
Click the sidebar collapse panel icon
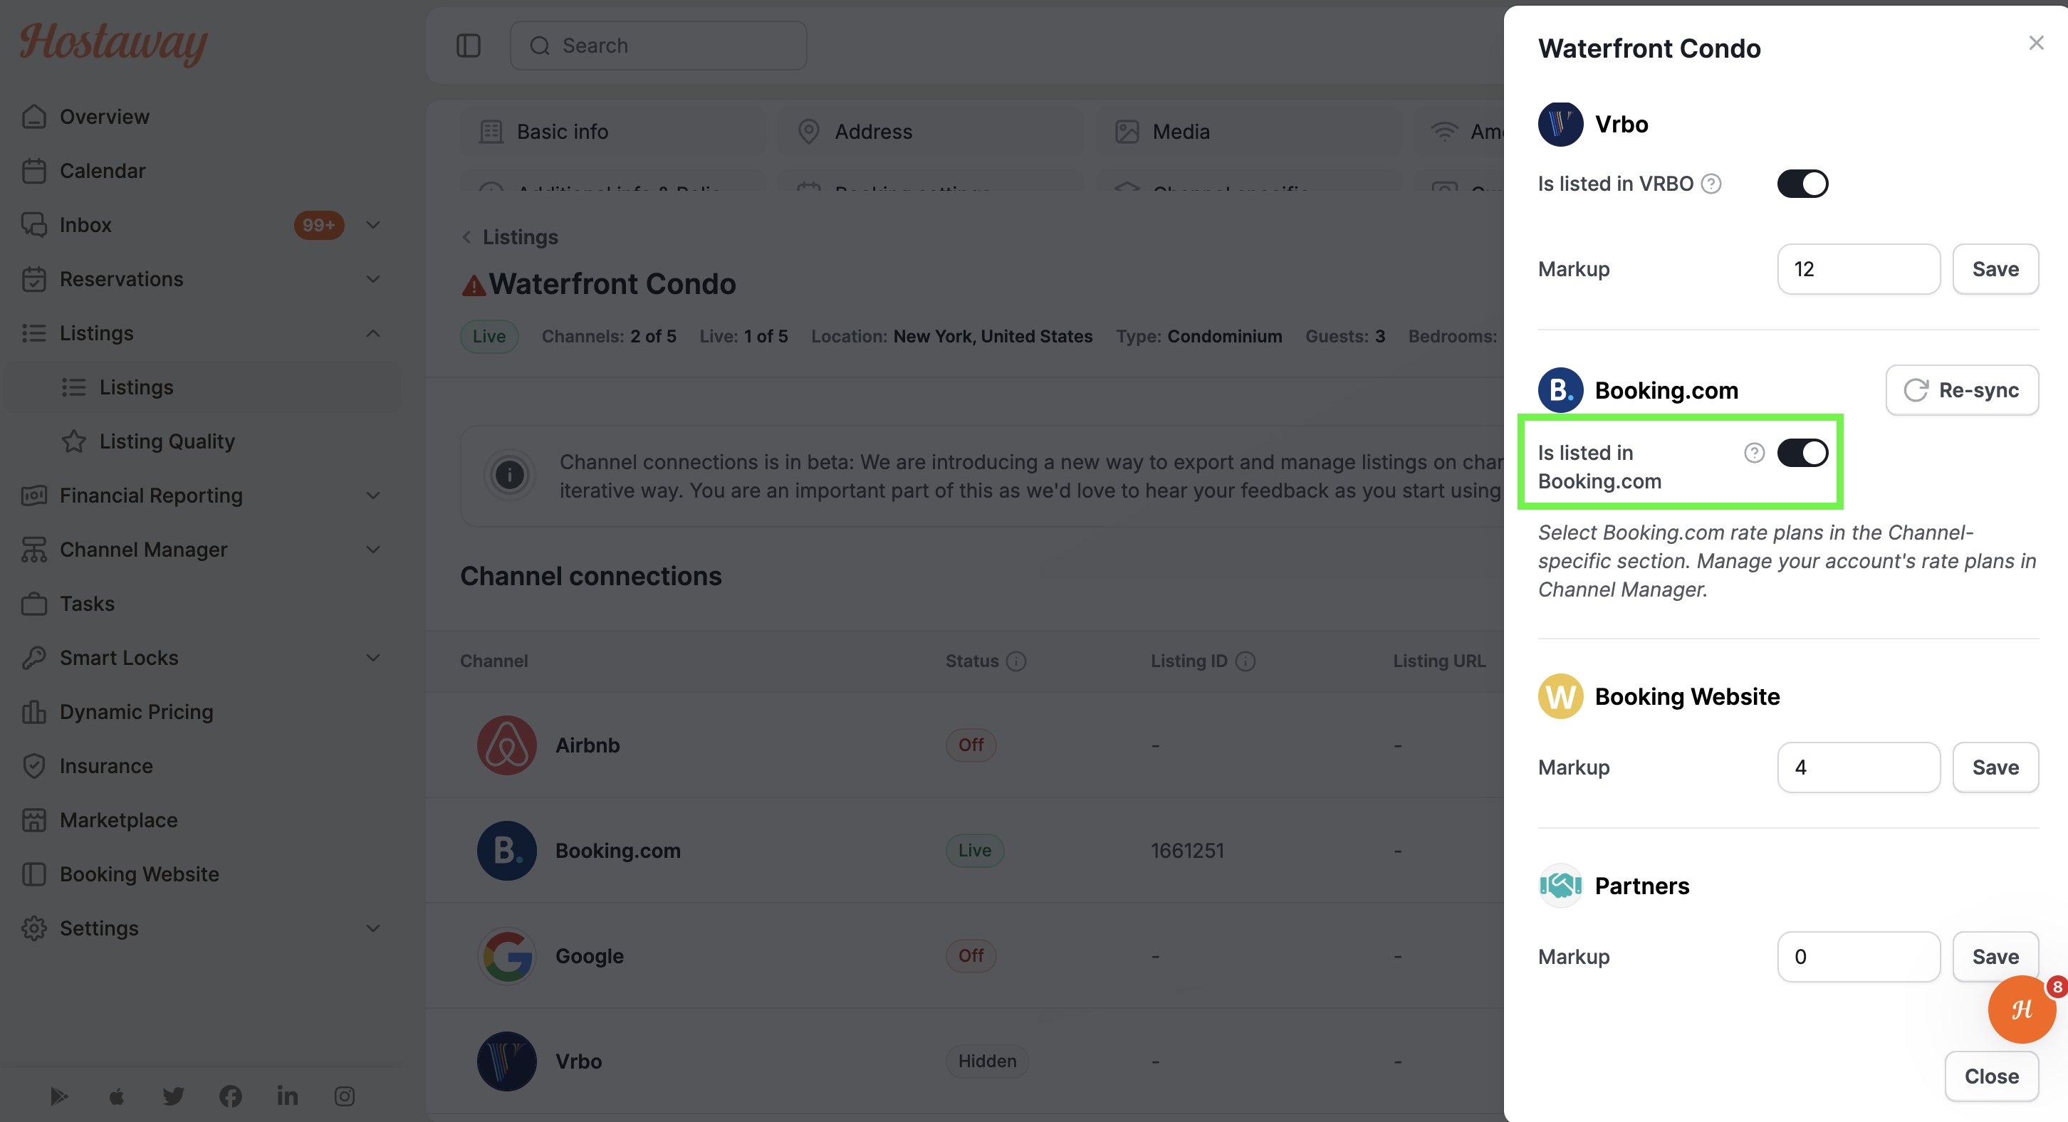point(468,46)
